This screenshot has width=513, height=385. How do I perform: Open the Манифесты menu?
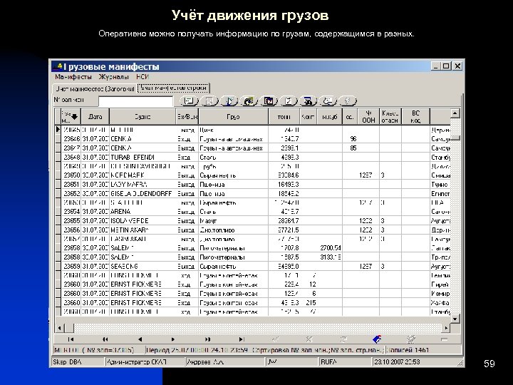click(x=73, y=77)
